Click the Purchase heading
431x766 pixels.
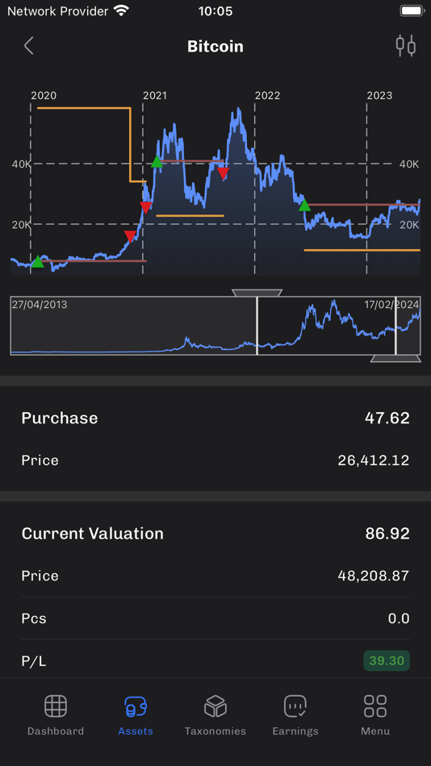coord(60,418)
